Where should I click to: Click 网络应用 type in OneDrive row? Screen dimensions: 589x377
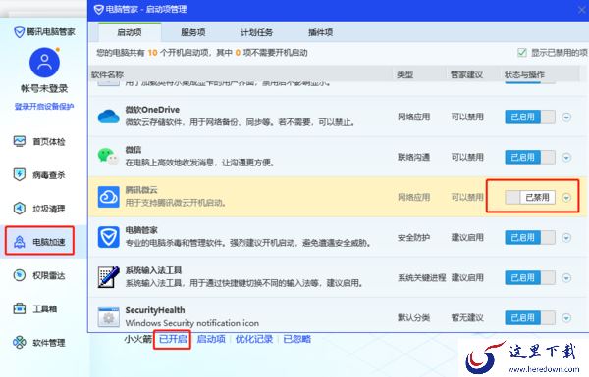tap(413, 117)
